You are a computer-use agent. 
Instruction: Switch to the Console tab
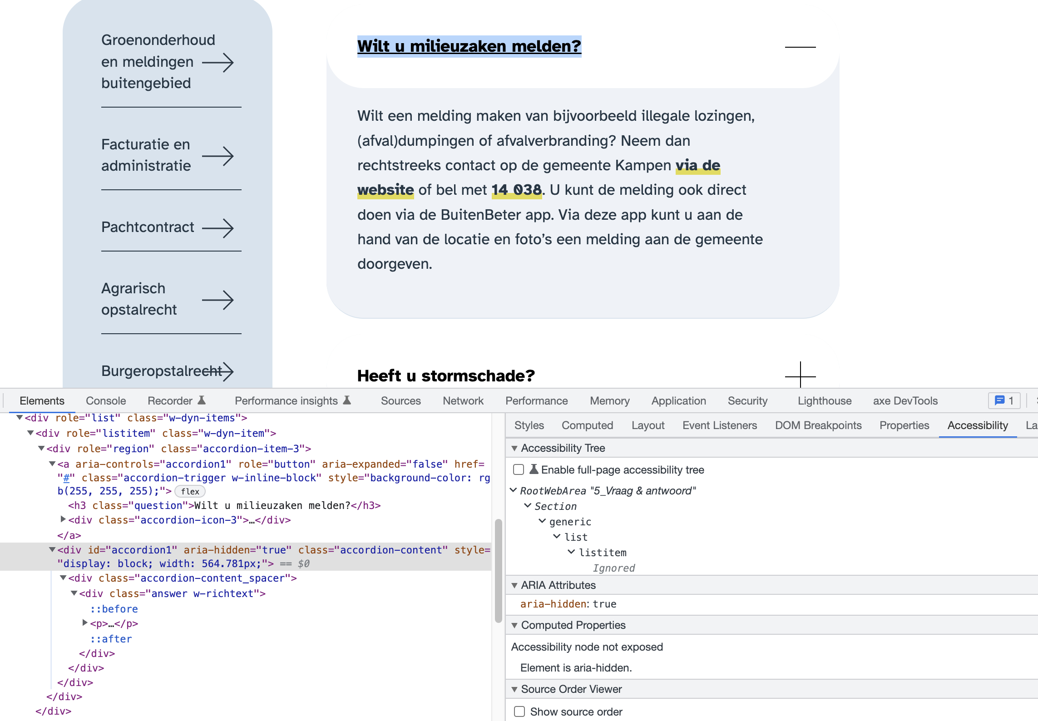(106, 401)
